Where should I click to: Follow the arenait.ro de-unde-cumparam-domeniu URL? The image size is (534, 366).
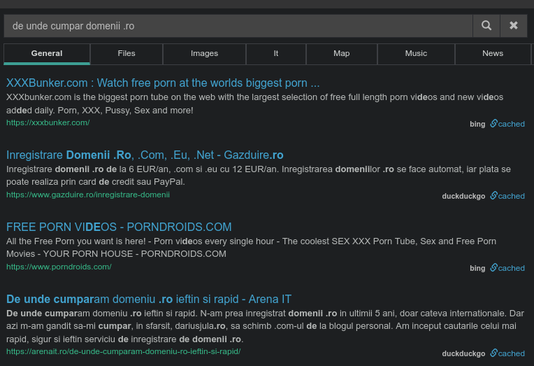tap(123, 351)
